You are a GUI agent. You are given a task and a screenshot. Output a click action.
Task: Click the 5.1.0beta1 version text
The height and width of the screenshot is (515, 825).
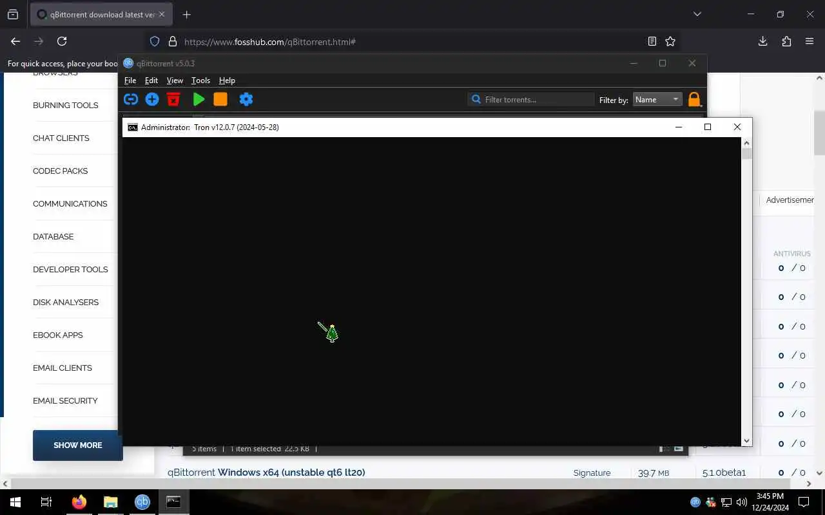click(x=724, y=473)
